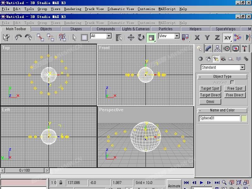Viewport: 252px width, 189px height.
Task: Toggle the selection lock padlock
Action: 61,183
